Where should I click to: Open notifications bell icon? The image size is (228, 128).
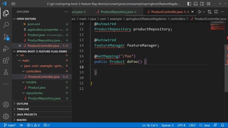click(x=222, y=125)
